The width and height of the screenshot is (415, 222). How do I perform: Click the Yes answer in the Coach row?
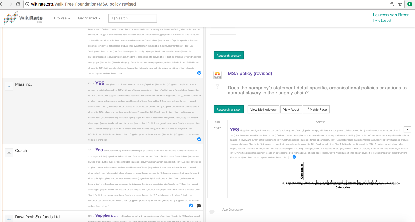click(x=99, y=150)
